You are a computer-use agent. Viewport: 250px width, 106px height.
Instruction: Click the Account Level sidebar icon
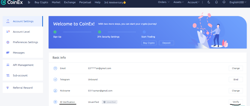[x=8, y=32]
